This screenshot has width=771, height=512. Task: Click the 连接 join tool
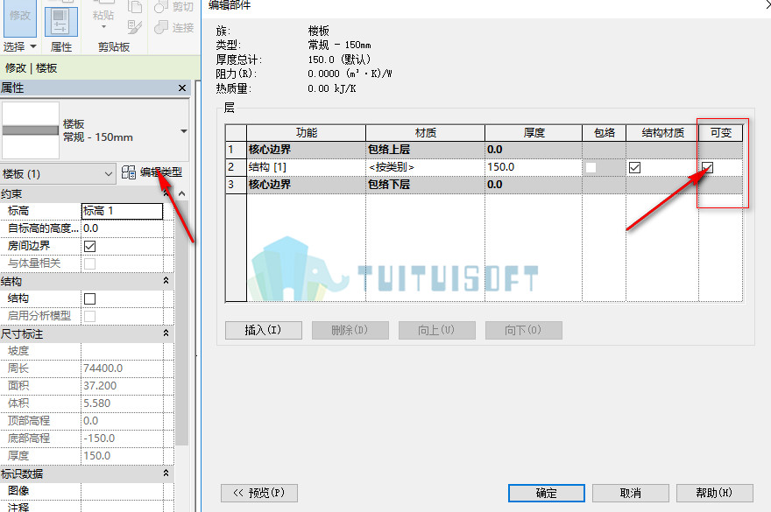tap(174, 27)
